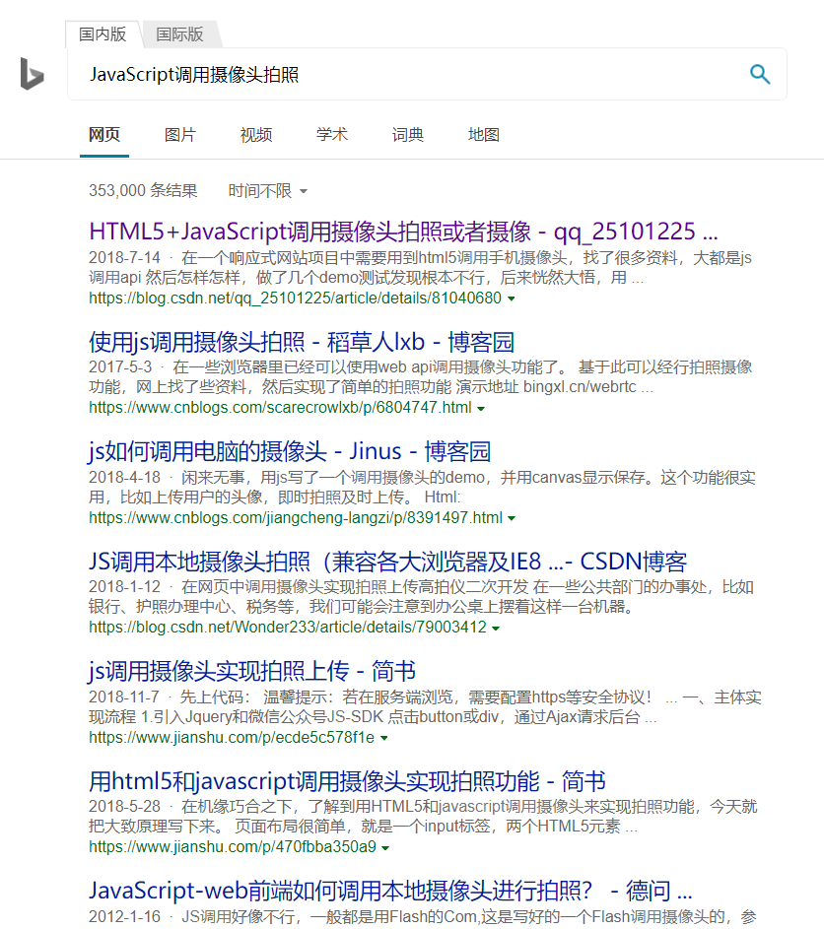Click the 353,000 条结果 count text
Viewport: 824px width, 929px height.
(143, 191)
